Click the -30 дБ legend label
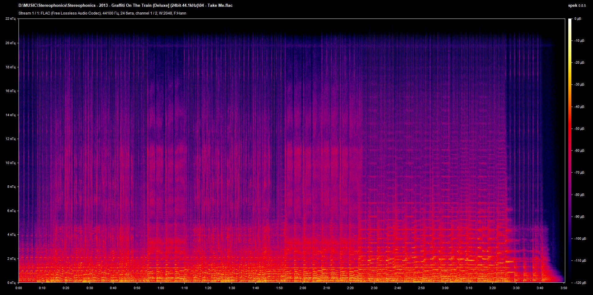Image resolution: width=593 pixels, height=295 pixels. pos(580,84)
